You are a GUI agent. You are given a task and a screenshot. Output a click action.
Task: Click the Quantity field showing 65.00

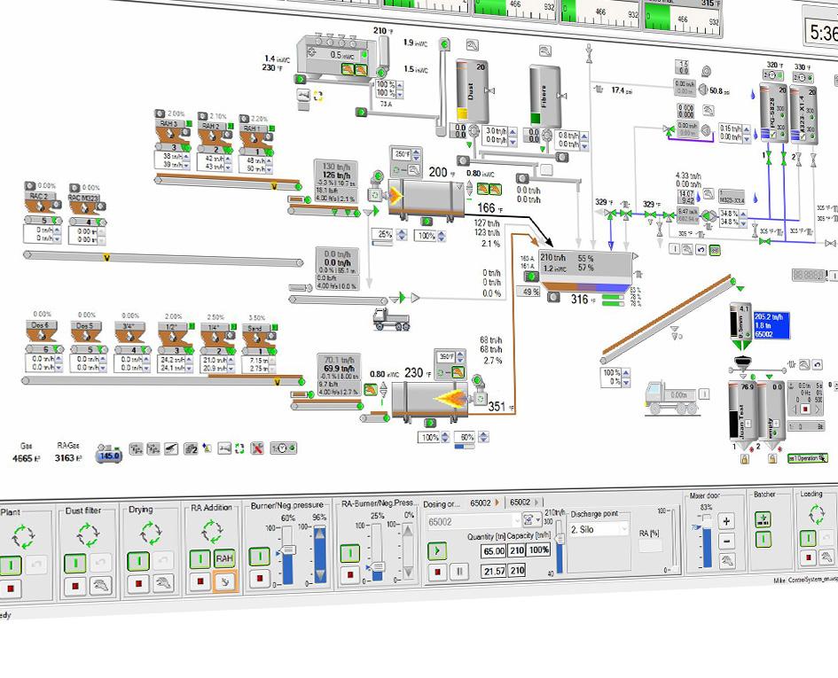(494, 551)
